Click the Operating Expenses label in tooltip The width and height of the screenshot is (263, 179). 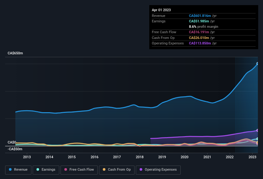point(168,43)
